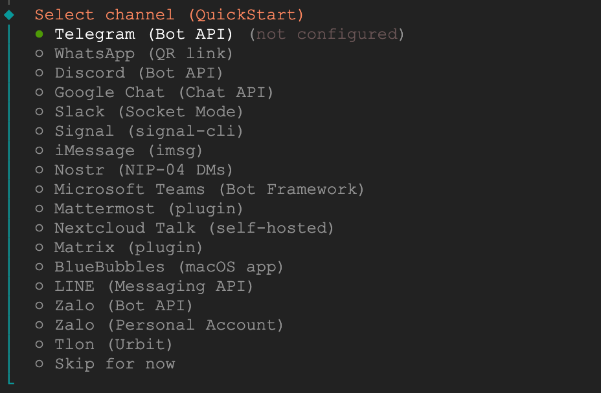
Task: Click the Skip for now option
Action: pyautogui.click(x=114, y=364)
